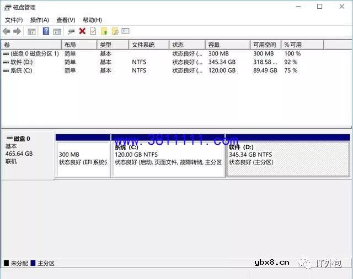Open the 查看(V) menu
The image size is (353, 279).
[66, 20]
